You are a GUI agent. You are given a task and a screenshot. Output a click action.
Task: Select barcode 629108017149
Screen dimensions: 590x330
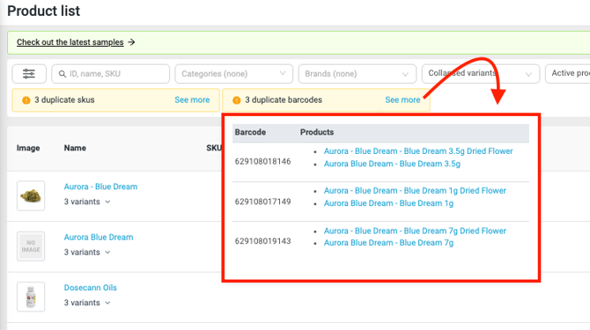click(x=262, y=202)
